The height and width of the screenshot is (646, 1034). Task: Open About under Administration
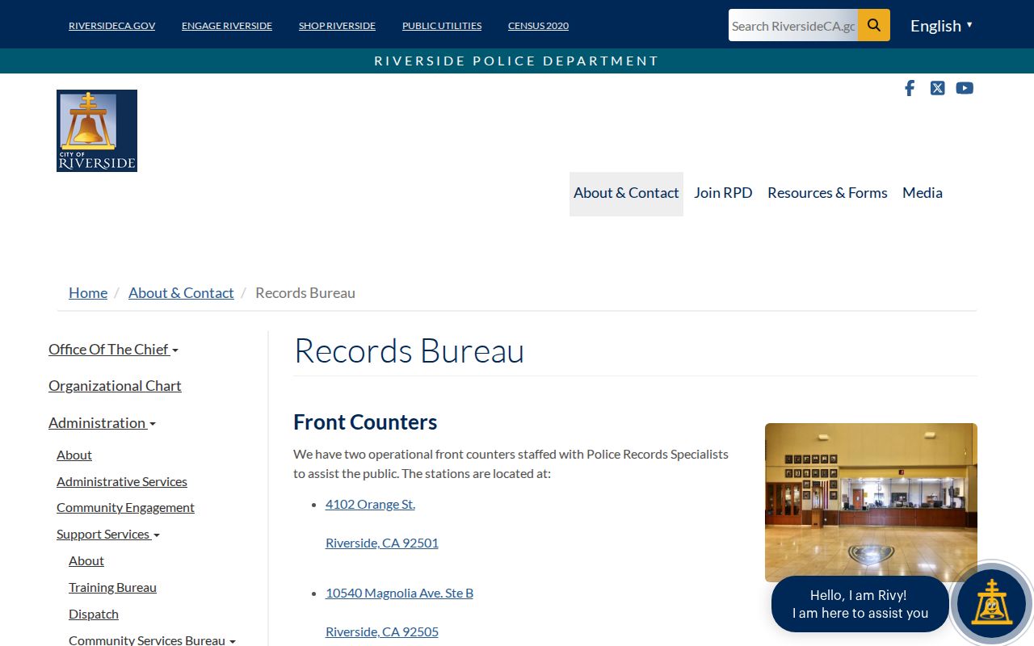coord(74,455)
